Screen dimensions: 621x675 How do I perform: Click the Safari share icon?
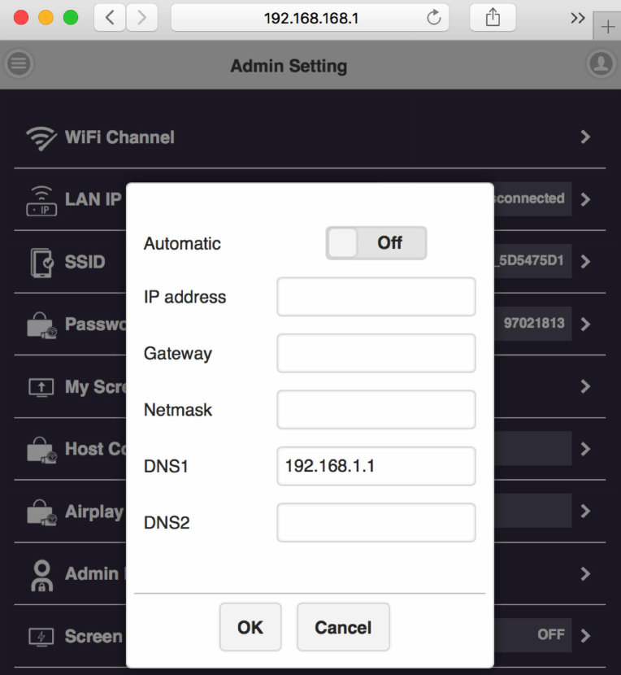coord(493,17)
